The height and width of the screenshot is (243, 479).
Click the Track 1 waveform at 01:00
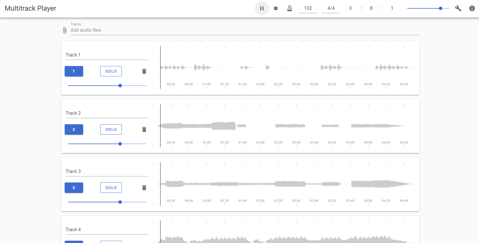point(207,67)
